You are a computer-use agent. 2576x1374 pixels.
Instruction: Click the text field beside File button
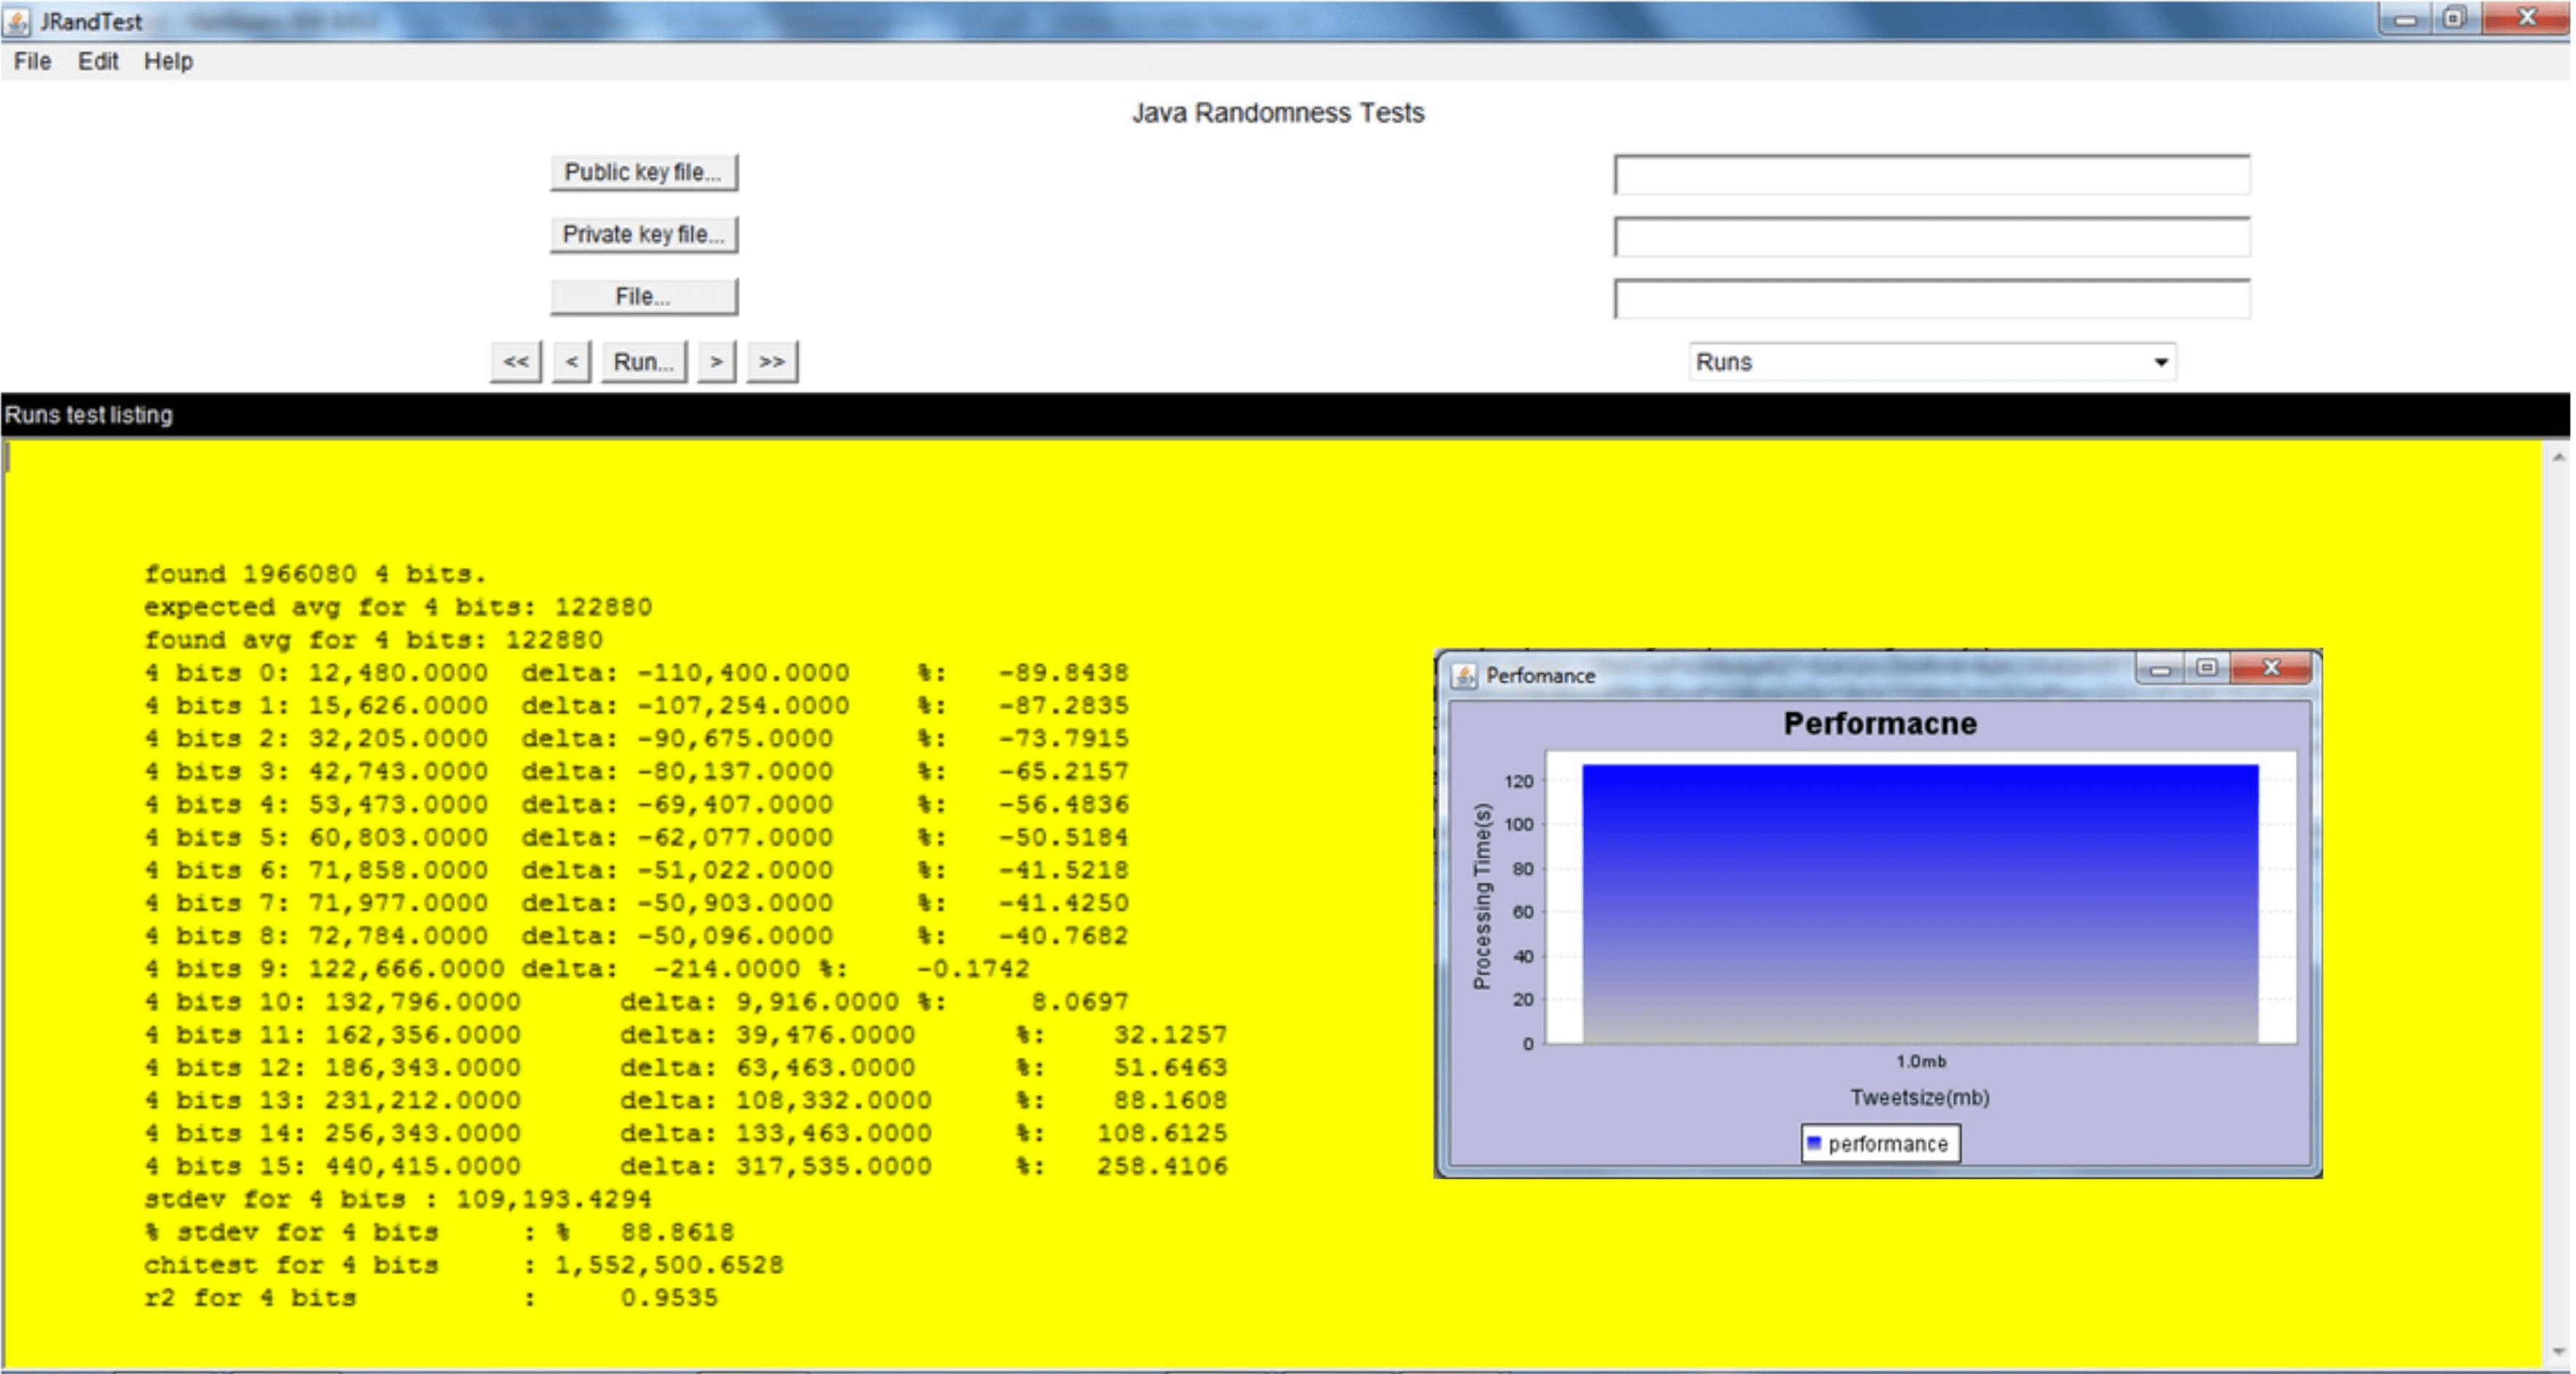1931,299
